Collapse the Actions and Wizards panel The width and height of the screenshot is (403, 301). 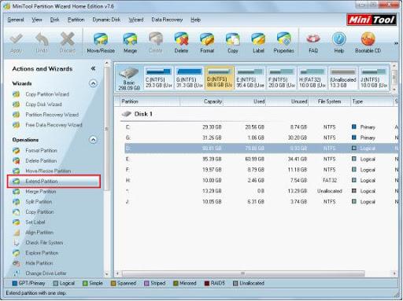pyautogui.click(x=93, y=68)
